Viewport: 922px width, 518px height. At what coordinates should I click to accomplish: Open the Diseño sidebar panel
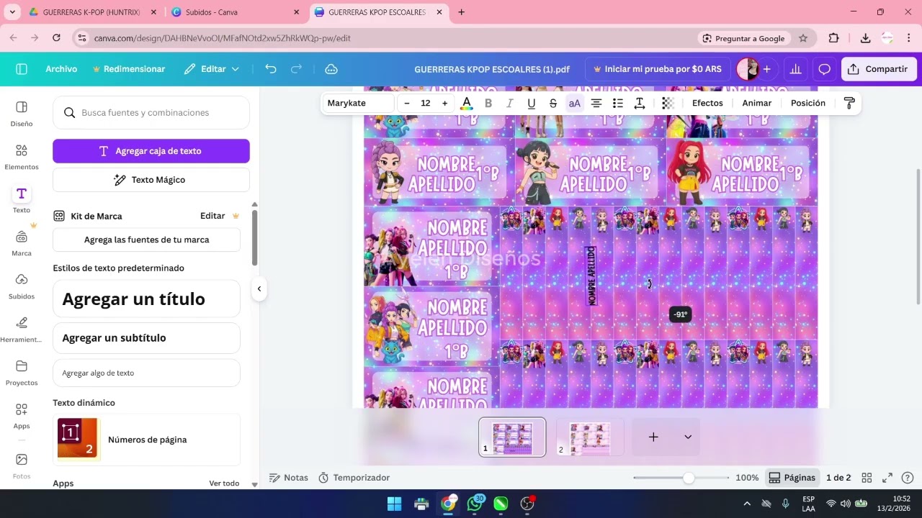click(22, 114)
